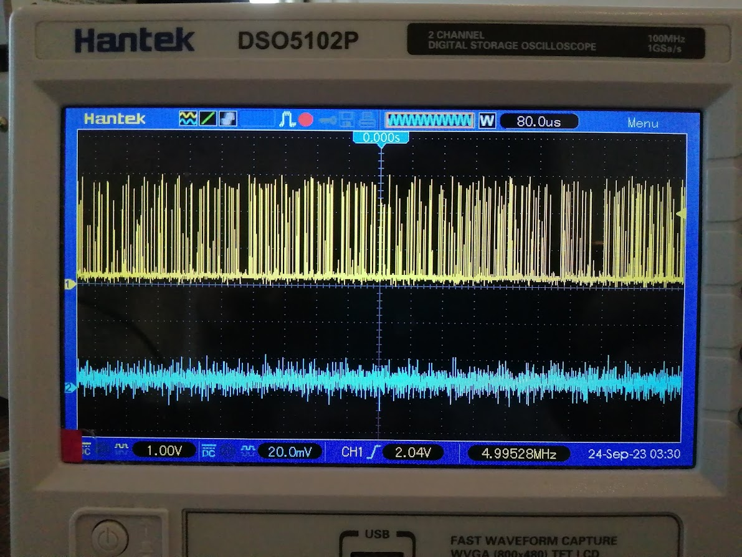
Task: Click the waveform display mode icon
Action: tap(188, 118)
